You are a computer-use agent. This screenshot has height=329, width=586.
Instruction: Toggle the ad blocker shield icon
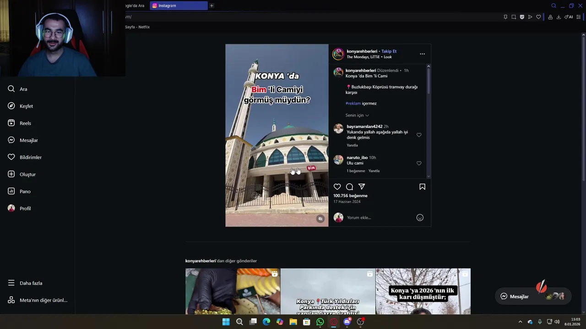[522, 17]
